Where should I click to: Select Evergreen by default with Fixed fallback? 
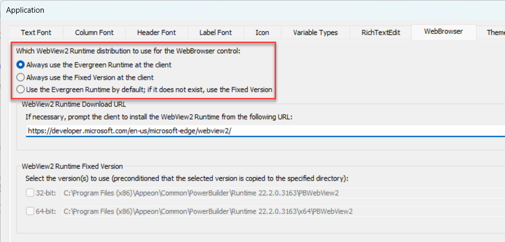click(21, 90)
